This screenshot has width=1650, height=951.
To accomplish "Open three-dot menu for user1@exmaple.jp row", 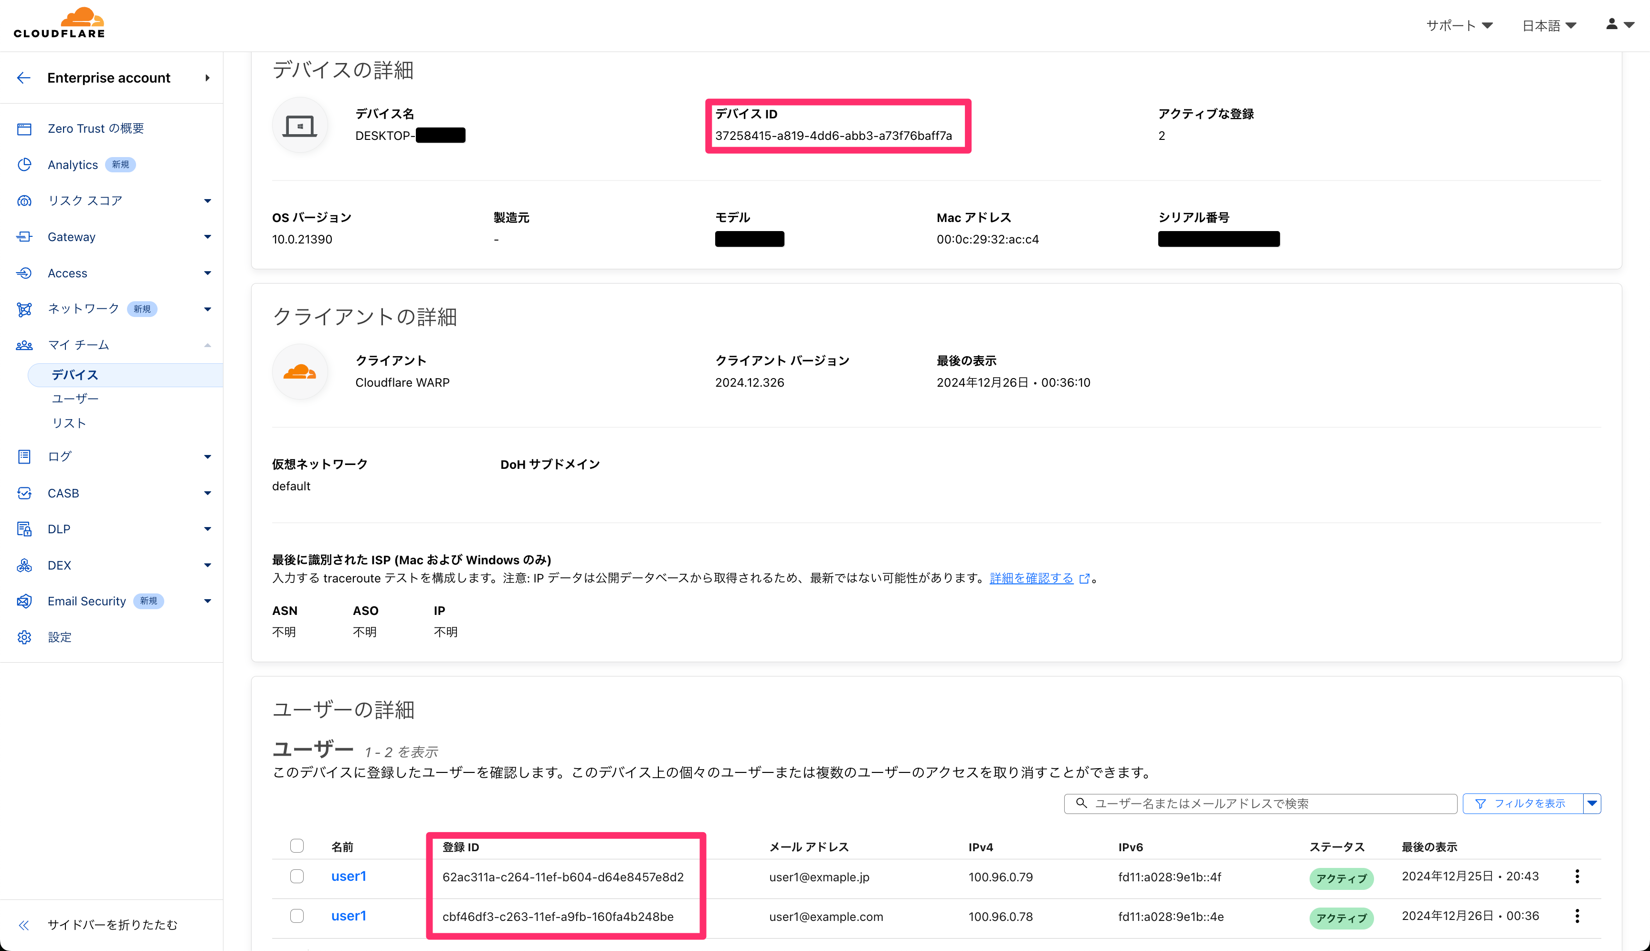I will click(x=1577, y=877).
